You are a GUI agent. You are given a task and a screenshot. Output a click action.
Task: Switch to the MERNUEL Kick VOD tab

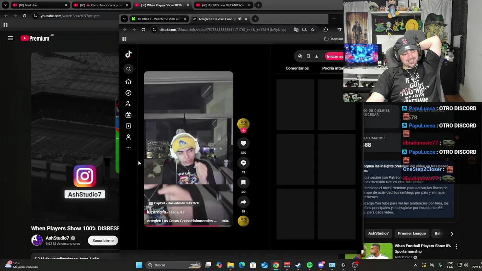(158, 19)
